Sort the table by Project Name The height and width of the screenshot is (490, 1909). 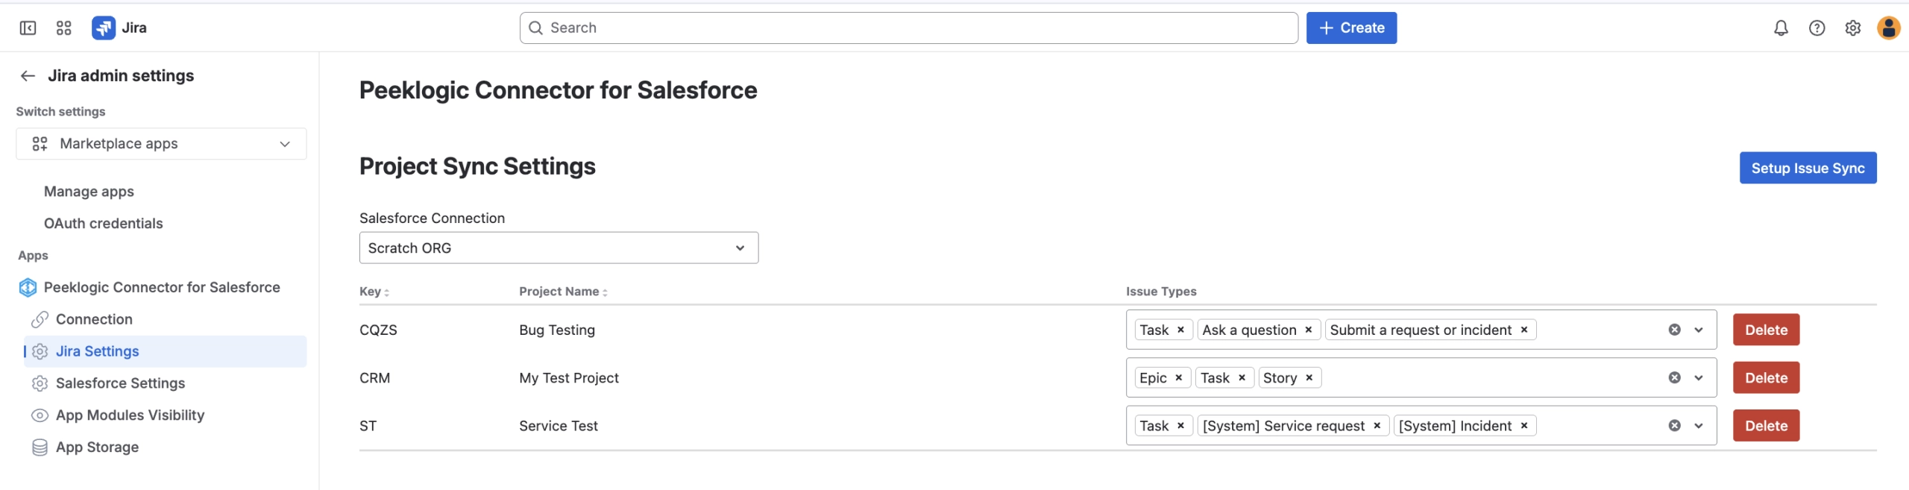coord(563,292)
